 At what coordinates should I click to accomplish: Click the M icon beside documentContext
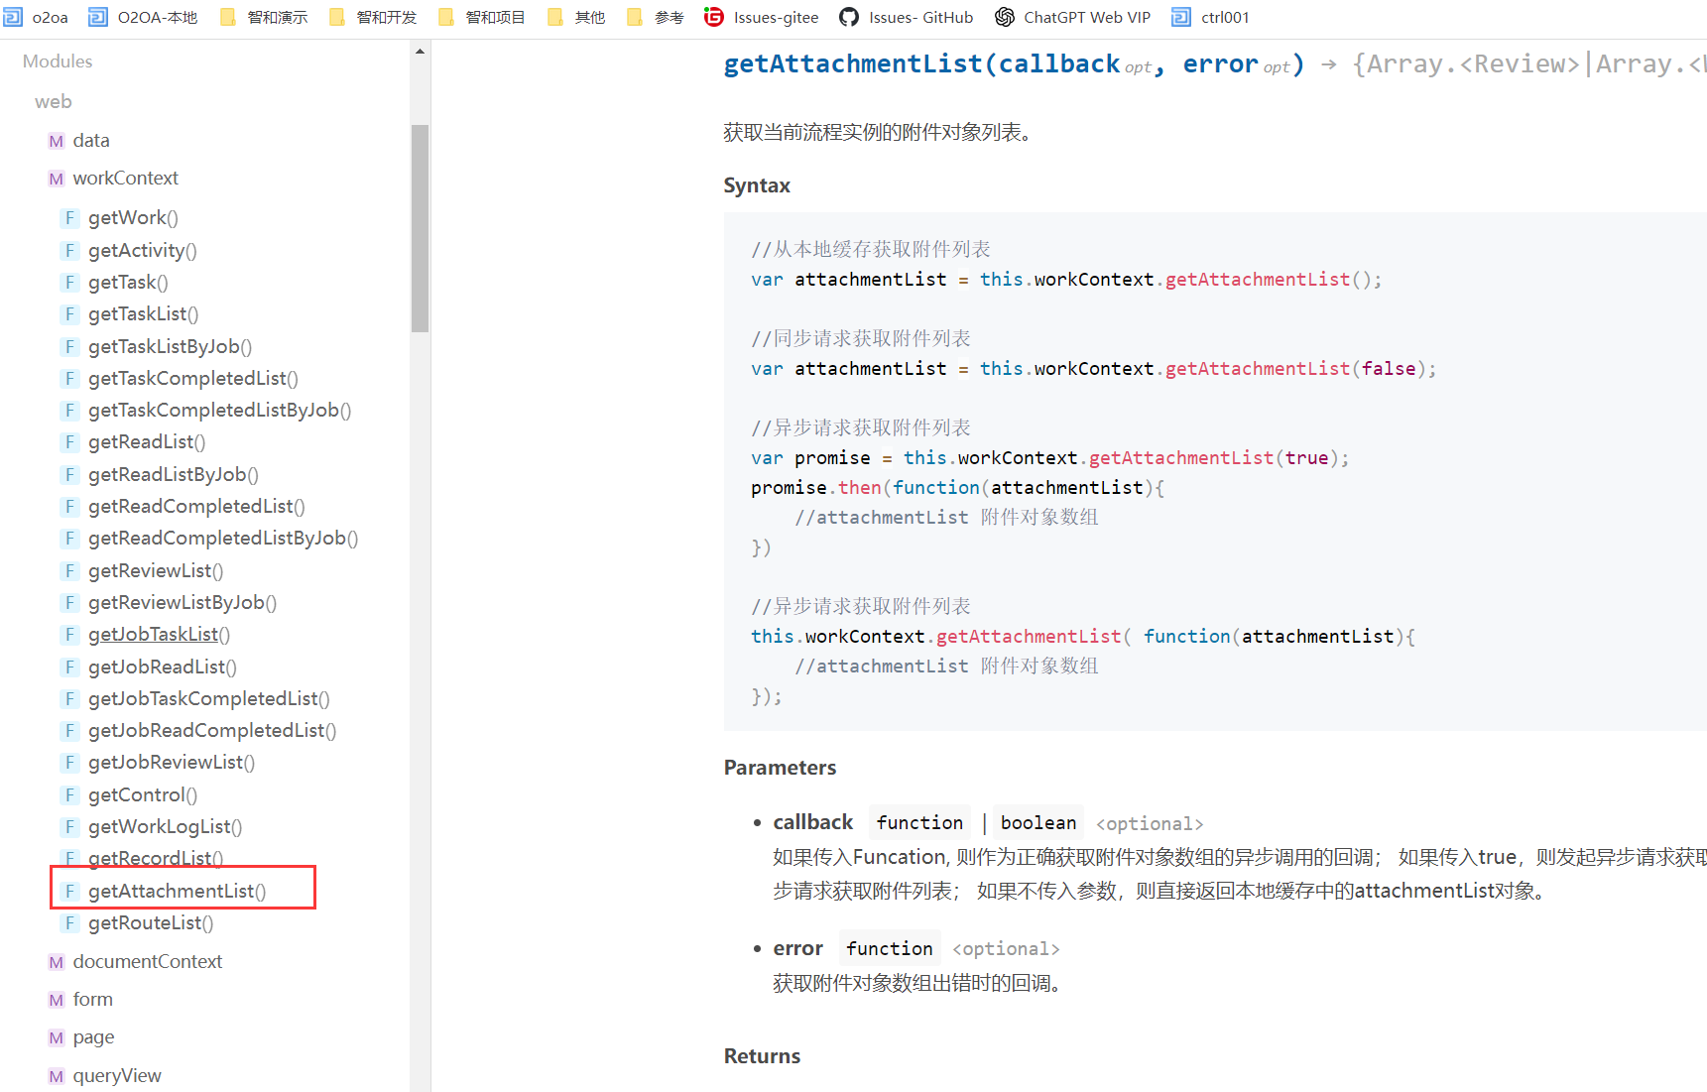click(x=57, y=962)
